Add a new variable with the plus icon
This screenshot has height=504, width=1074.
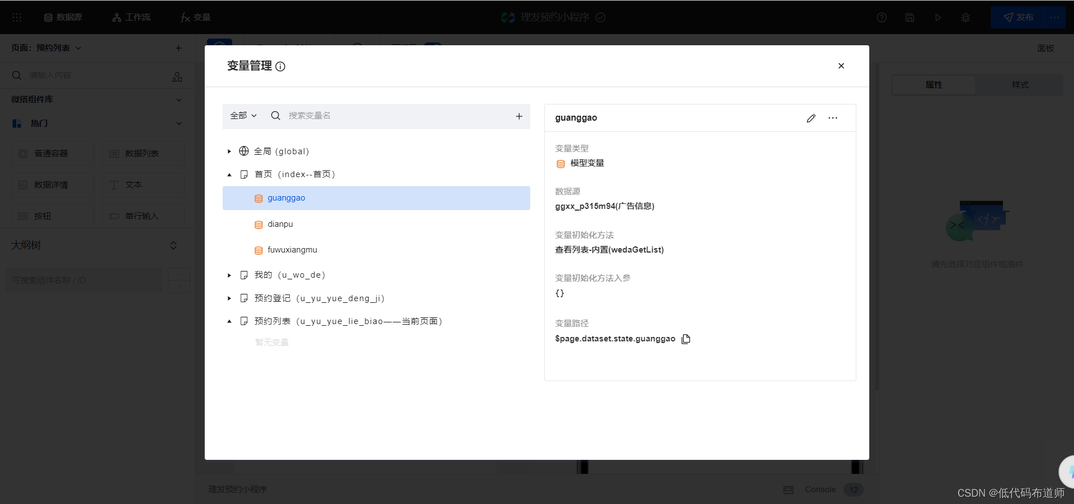(519, 116)
